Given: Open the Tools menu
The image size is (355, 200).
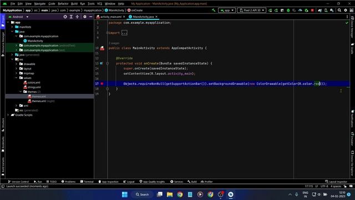Looking at the screenshot, I should 91,4.
